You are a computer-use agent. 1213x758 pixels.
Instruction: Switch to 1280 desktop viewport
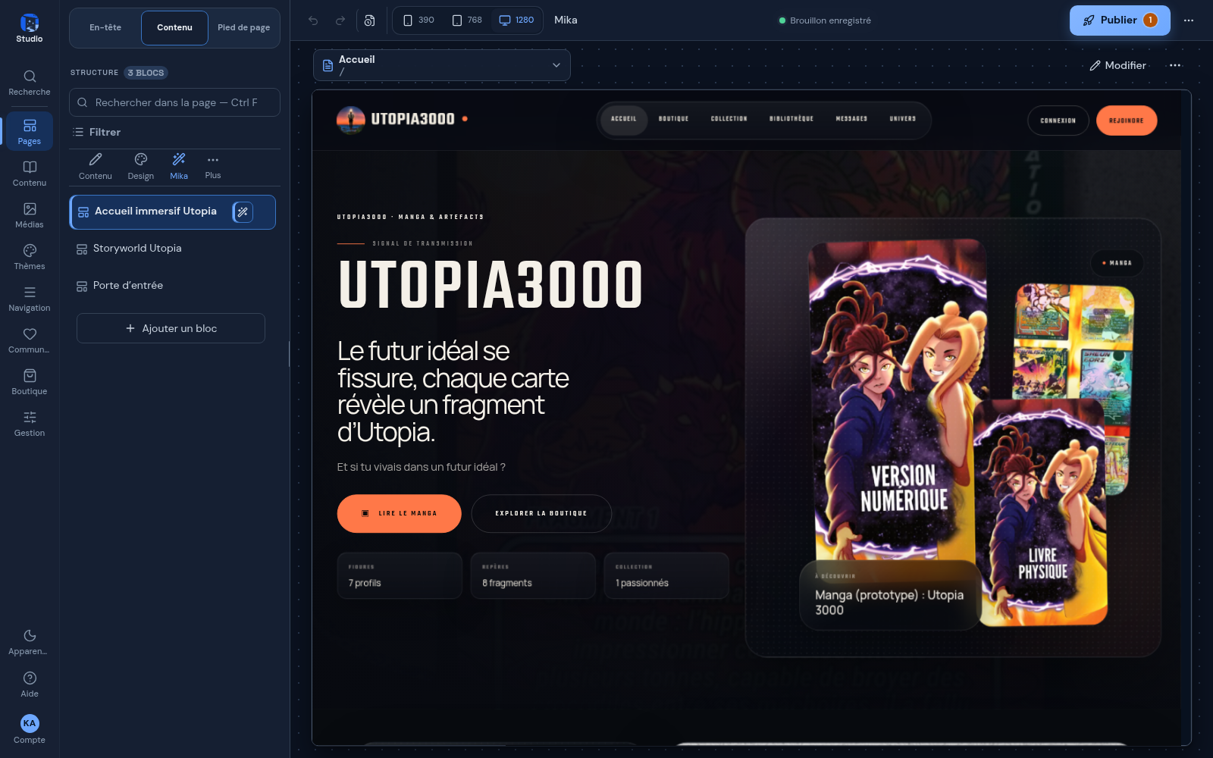point(516,20)
